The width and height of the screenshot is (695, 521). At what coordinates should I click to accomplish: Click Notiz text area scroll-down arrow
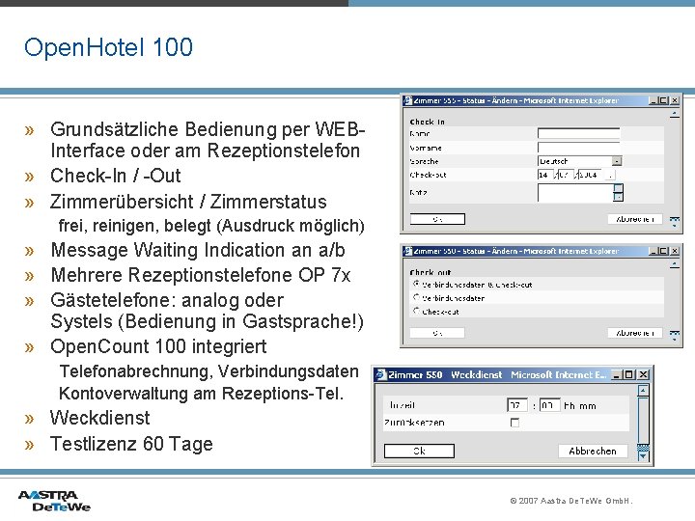coord(619,197)
